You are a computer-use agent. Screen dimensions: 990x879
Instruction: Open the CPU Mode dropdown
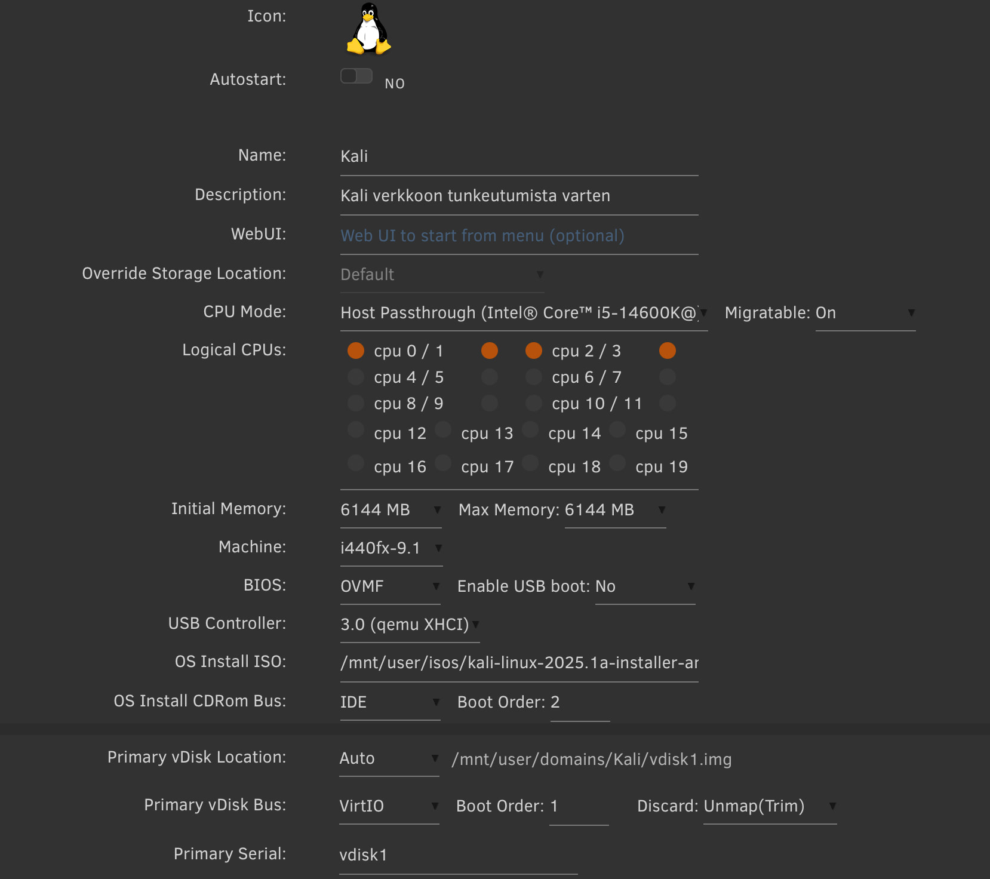coord(523,313)
